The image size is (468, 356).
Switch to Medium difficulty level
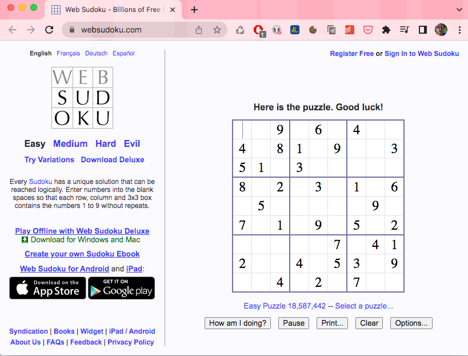(x=70, y=143)
